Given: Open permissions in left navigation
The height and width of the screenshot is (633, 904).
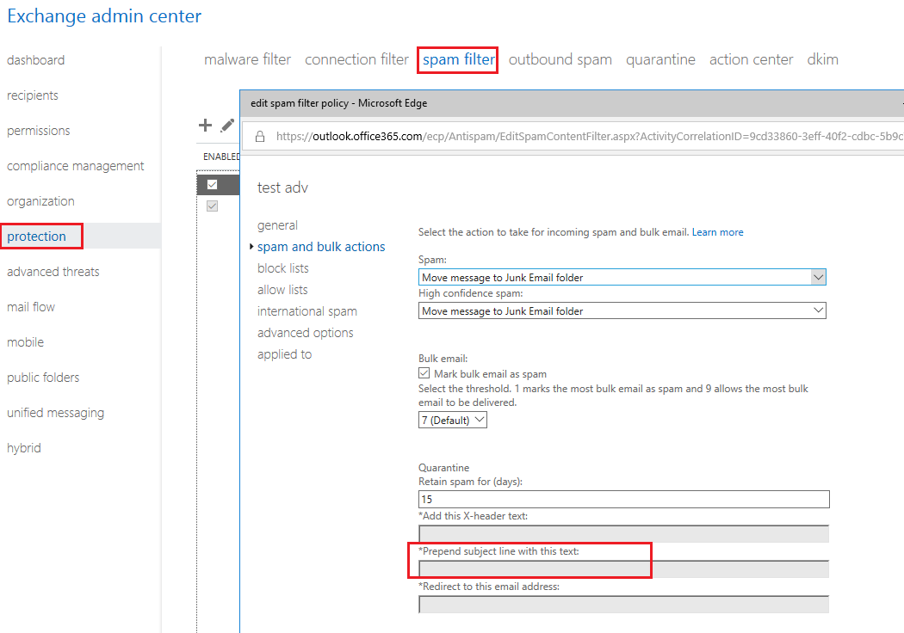Looking at the screenshot, I should (x=38, y=131).
